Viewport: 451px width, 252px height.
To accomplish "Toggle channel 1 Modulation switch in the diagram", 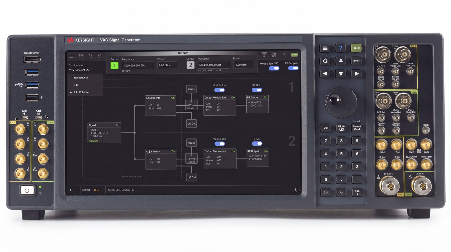I will click(x=219, y=90).
